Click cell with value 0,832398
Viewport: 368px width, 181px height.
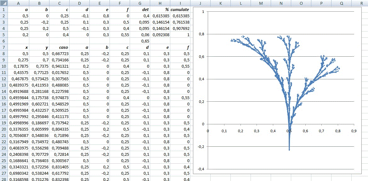click(x=59, y=179)
